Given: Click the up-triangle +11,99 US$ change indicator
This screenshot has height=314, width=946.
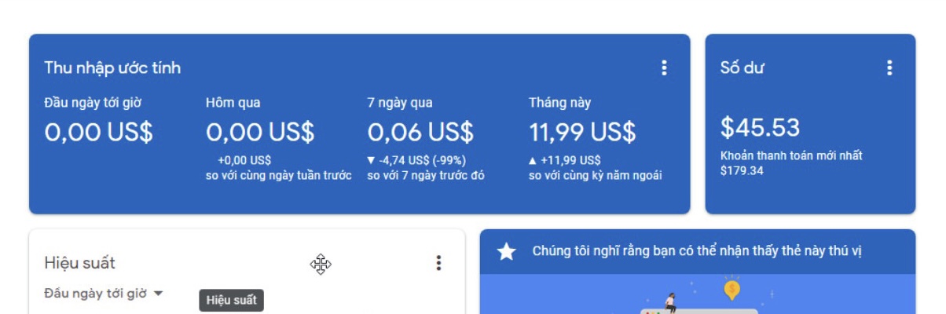Looking at the screenshot, I should pyautogui.click(x=565, y=160).
